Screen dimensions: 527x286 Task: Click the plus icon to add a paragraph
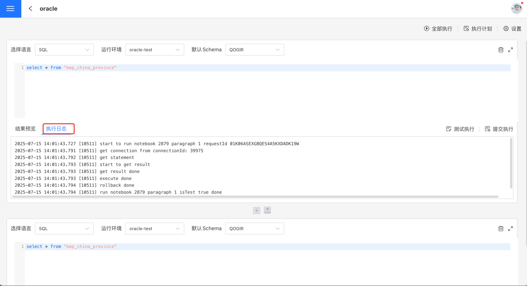[257, 210]
